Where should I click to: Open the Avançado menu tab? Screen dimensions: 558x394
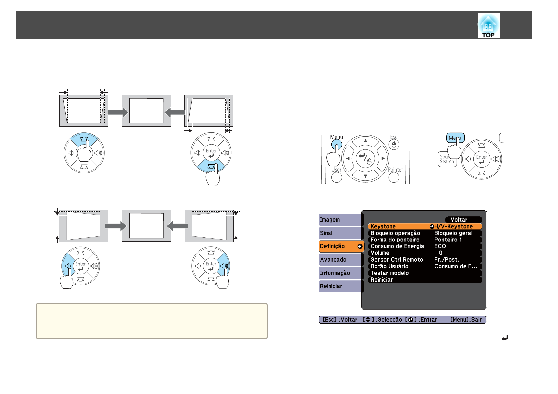(x=340, y=260)
